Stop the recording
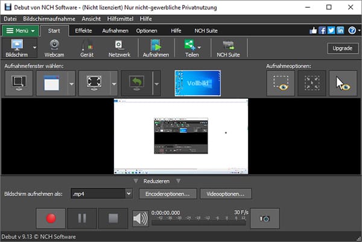Image resolution: width=362 pixels, height=242 pixels. click(113, 219)
